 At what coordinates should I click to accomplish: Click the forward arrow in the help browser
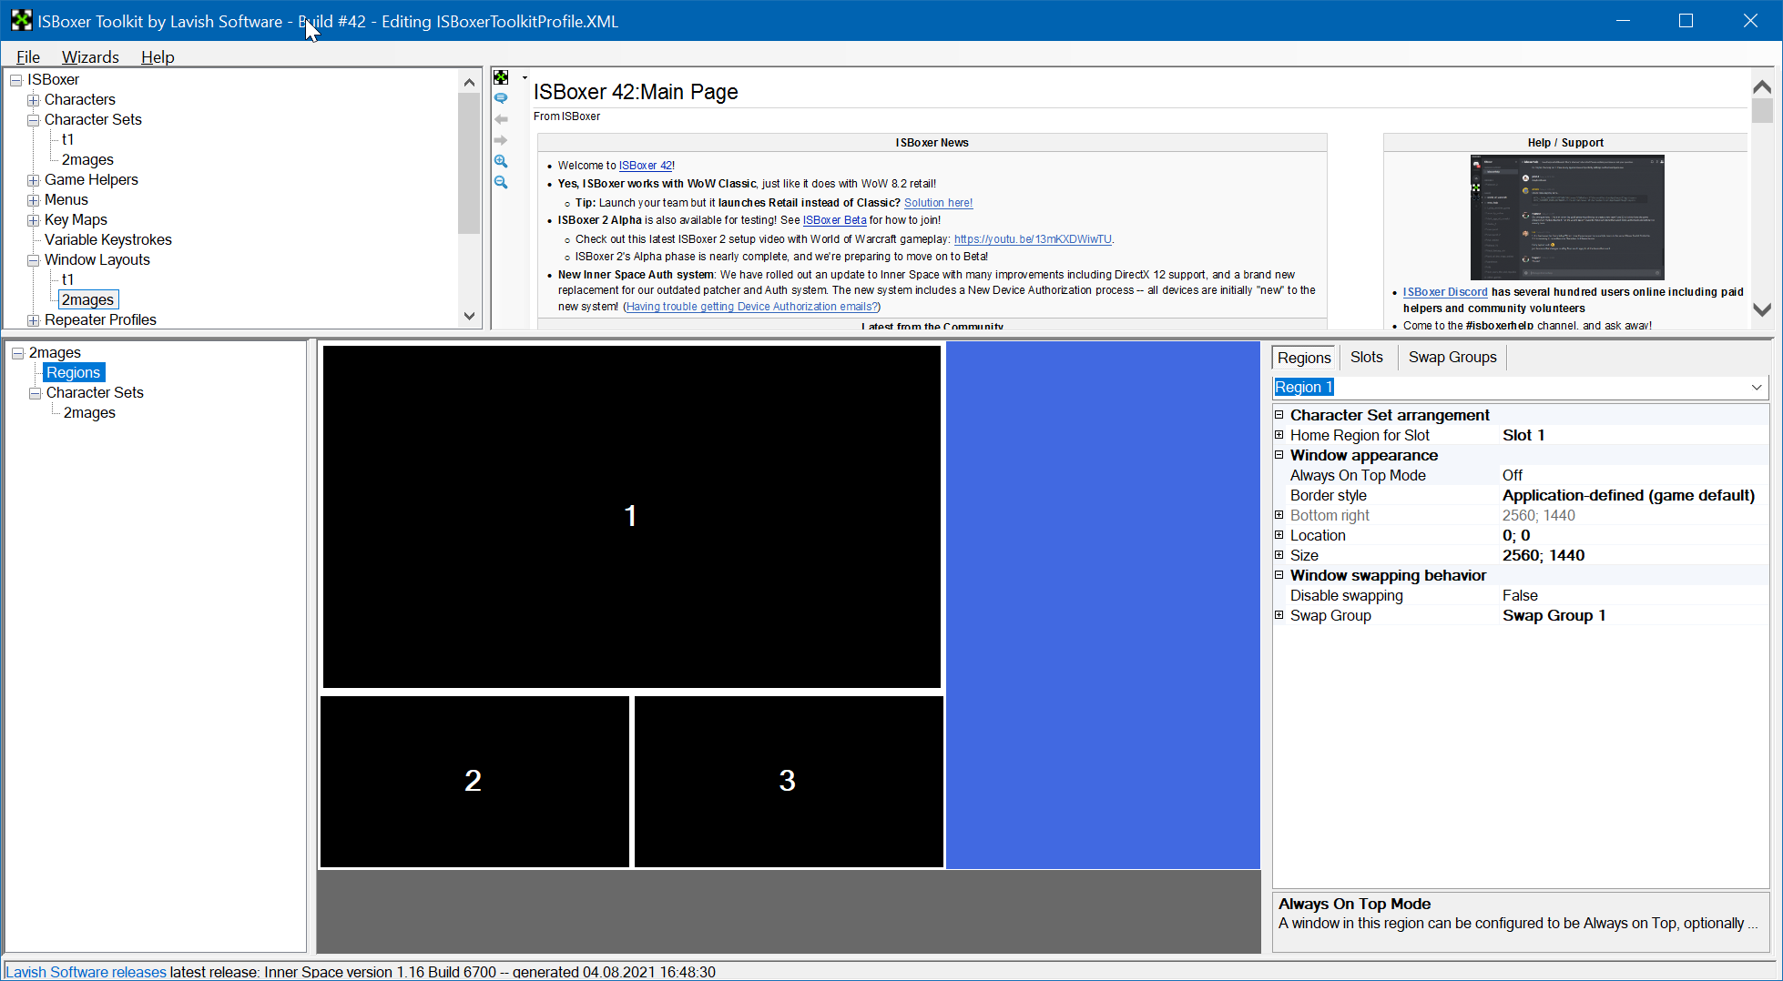pyautogui.click(x=501, y=140)
